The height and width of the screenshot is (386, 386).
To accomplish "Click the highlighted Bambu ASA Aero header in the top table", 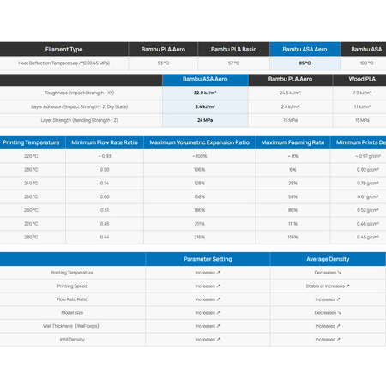I will click(x=305, y=49).
